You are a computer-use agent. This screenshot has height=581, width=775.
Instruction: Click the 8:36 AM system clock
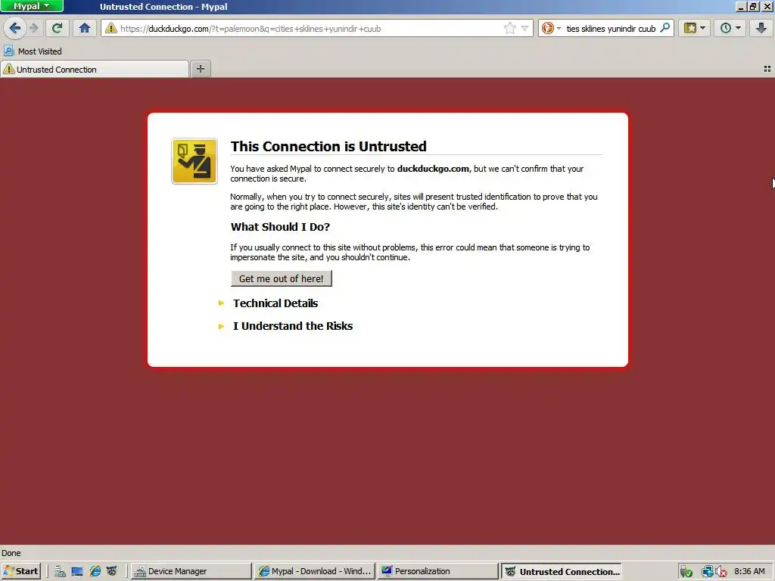tap(749, 571)
